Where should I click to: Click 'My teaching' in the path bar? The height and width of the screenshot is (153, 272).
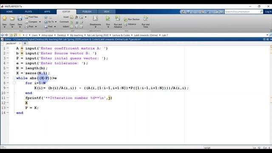[x=76, y=35]
